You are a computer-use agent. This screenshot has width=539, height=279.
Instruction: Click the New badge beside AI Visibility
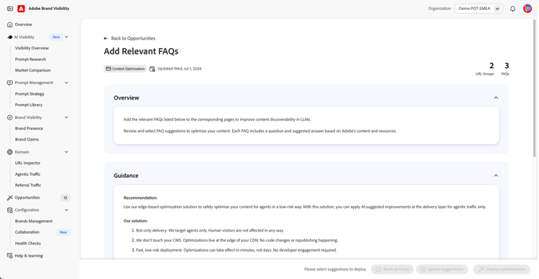(56, 37)
